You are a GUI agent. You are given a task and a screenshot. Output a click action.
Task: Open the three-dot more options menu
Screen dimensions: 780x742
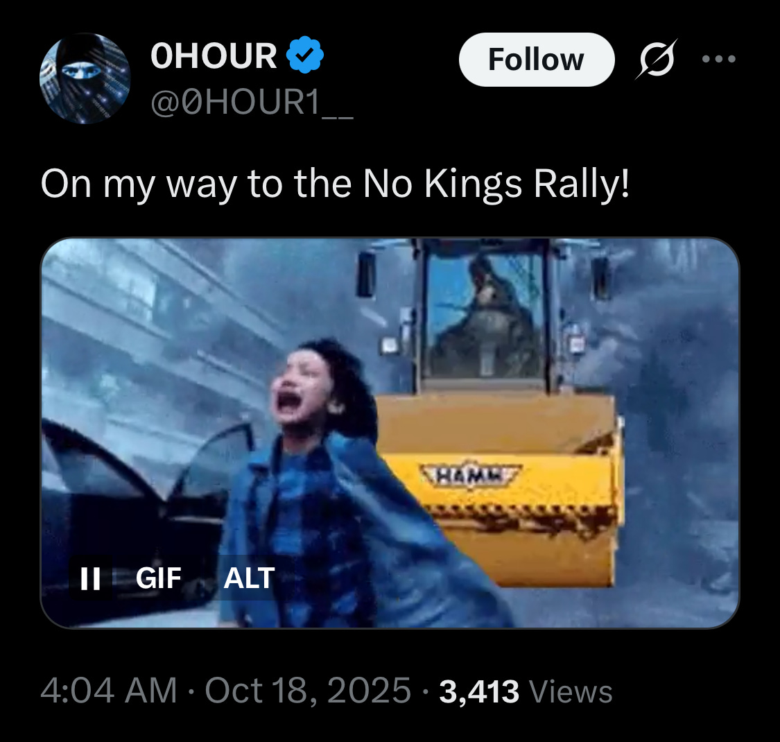718,59
